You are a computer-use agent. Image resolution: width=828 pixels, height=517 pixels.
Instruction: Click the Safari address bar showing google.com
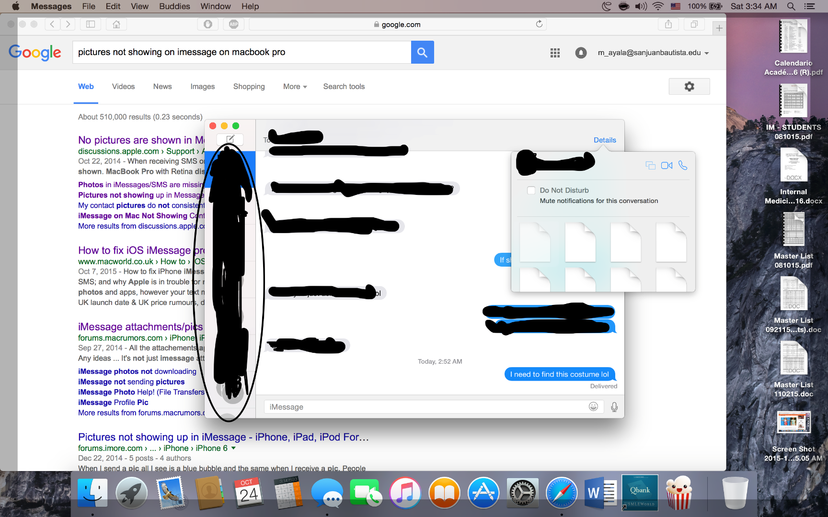point(398,24)
